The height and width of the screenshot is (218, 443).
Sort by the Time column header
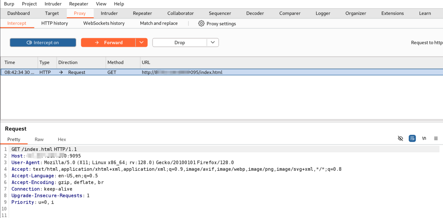click(19, 62)
